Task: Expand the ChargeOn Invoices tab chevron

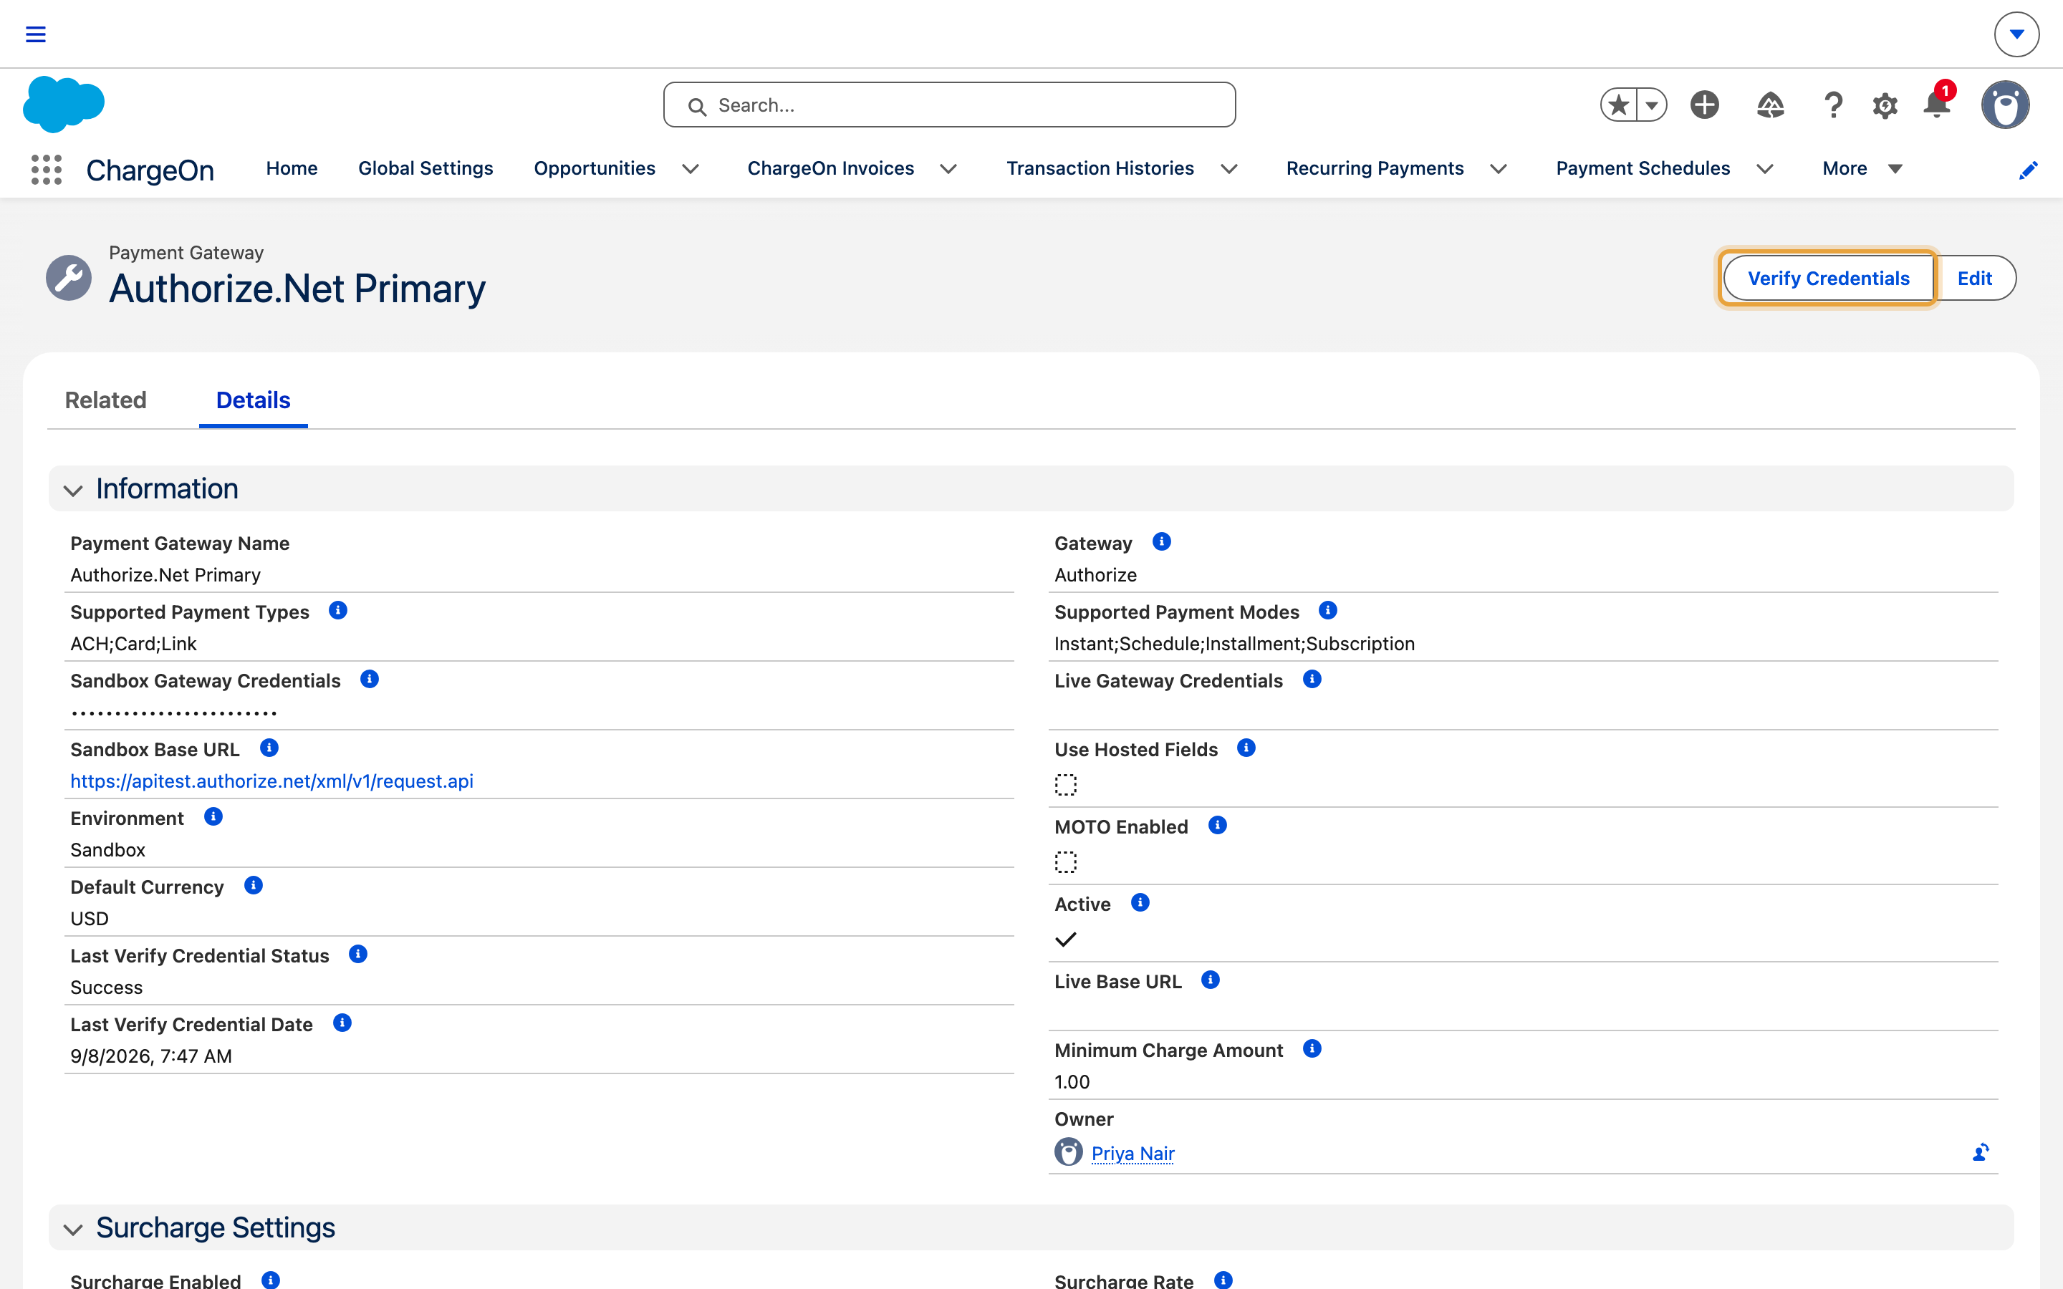Action: click(948, 169)
